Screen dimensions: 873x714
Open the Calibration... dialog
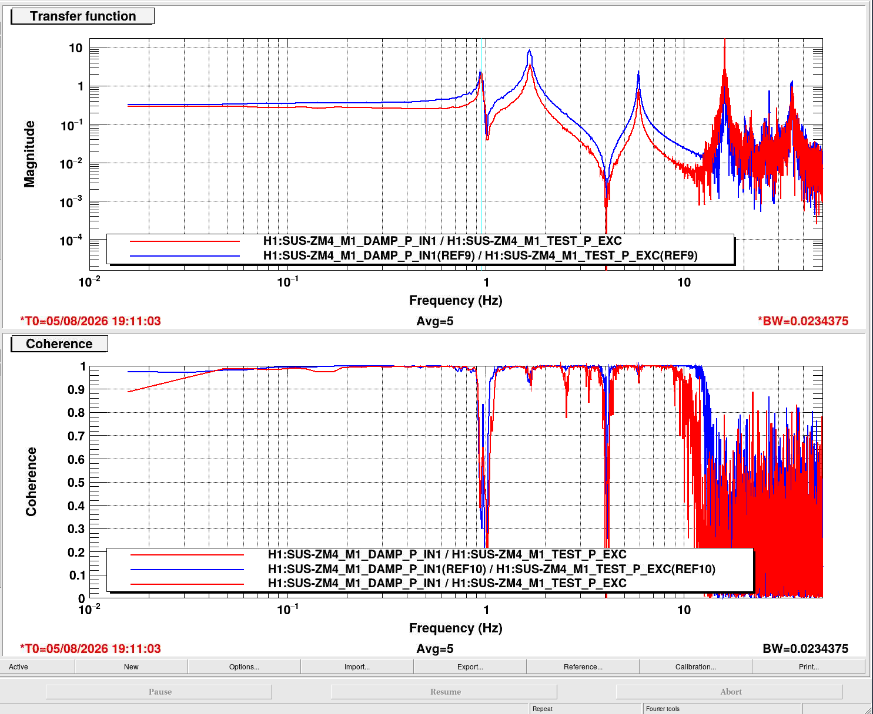tap(695, 666)
